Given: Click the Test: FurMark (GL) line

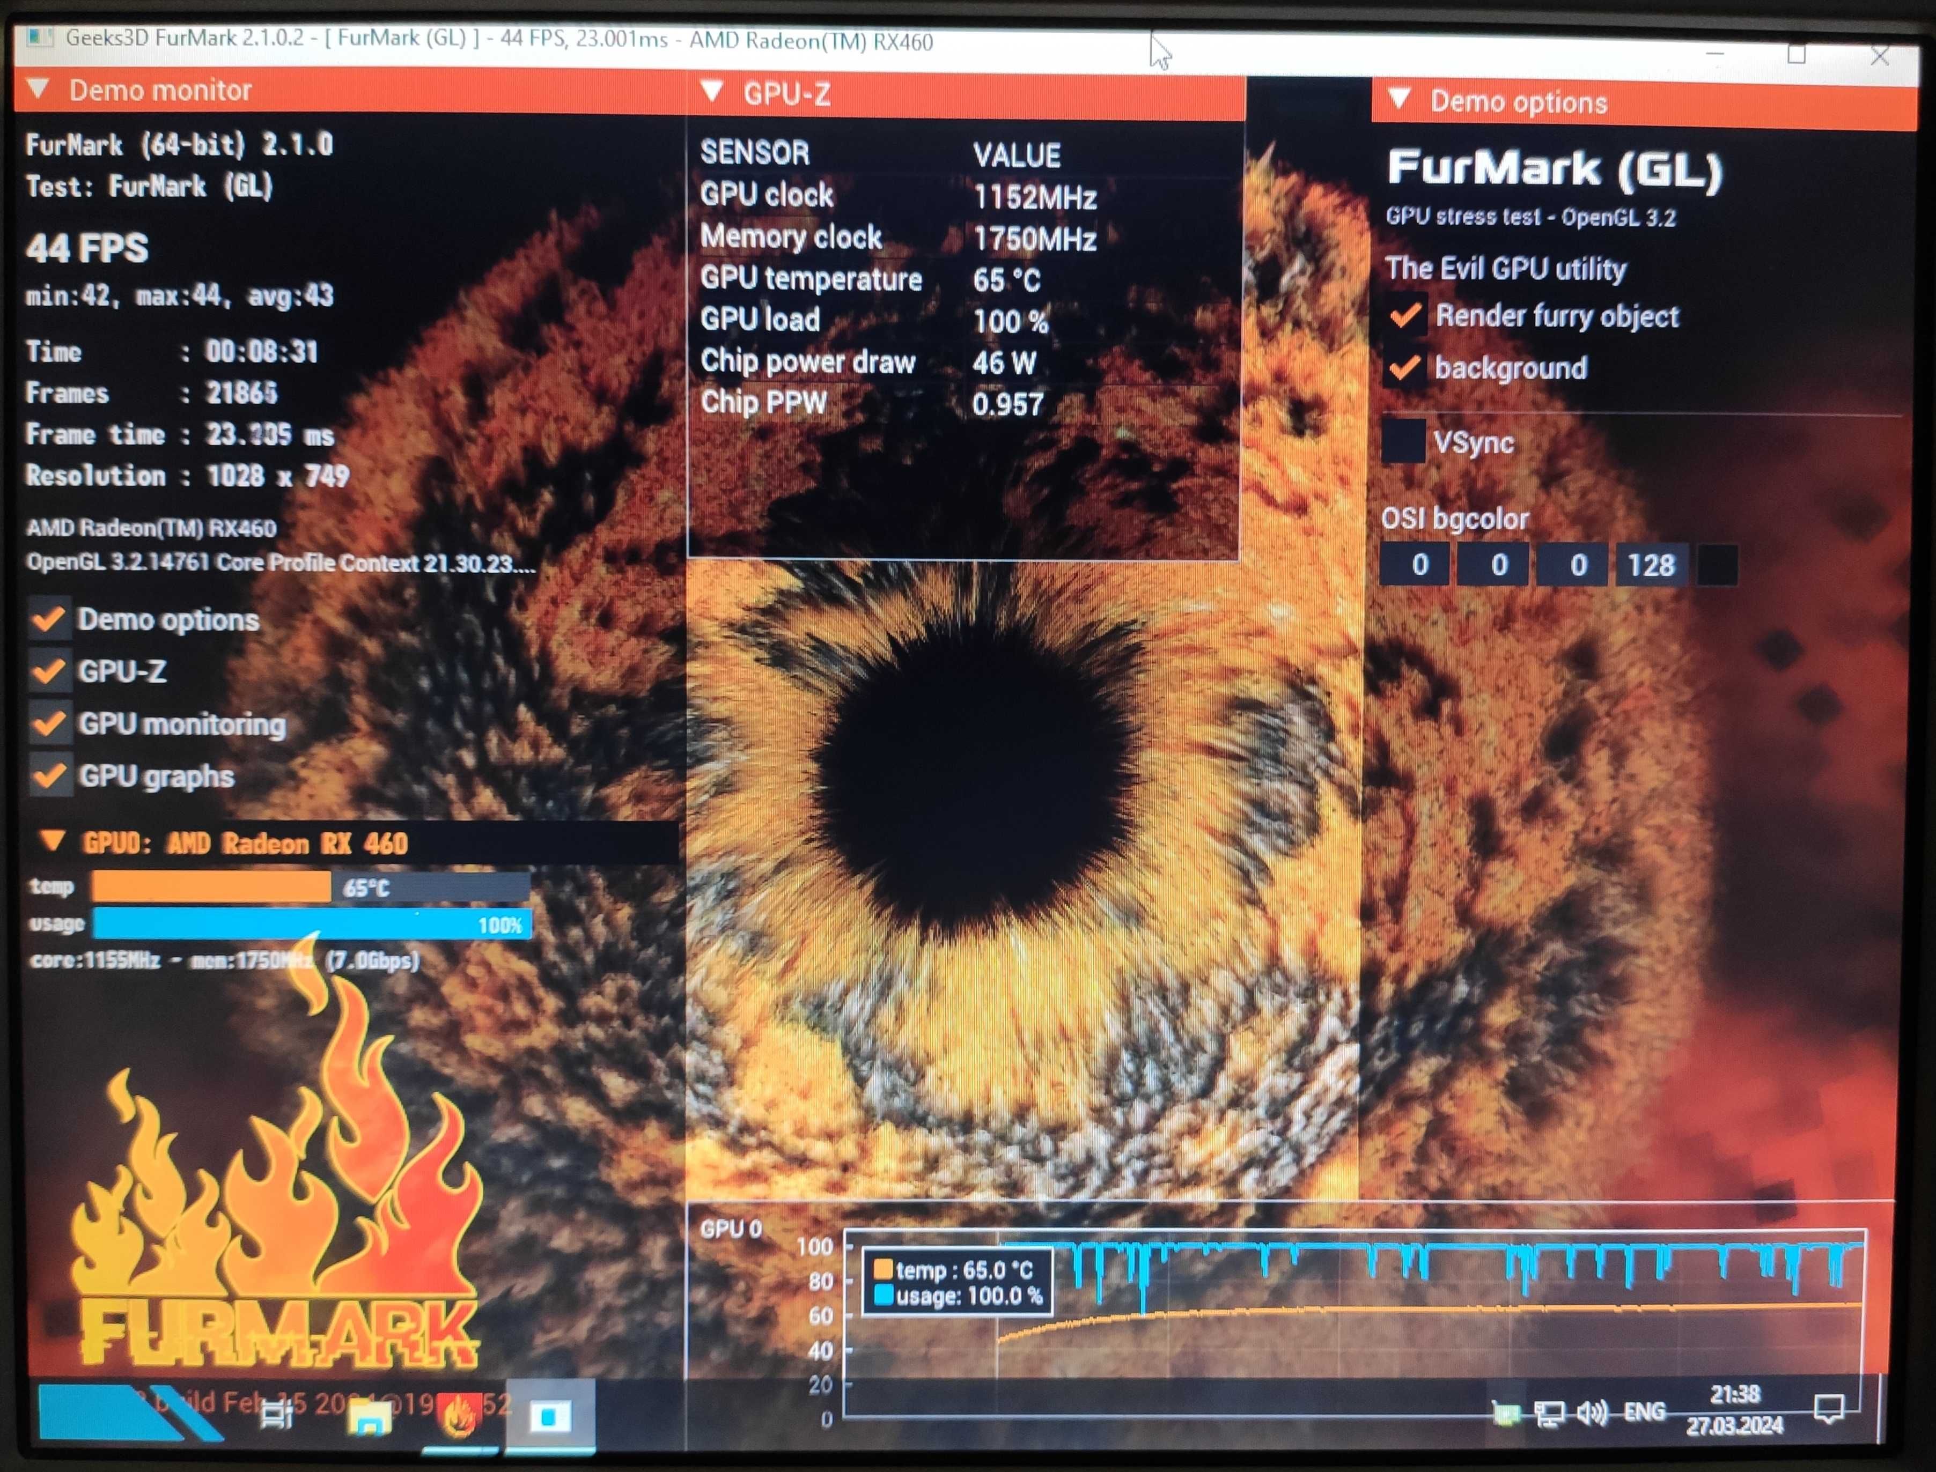Looking at the screenshot, I should coord(149,186).
